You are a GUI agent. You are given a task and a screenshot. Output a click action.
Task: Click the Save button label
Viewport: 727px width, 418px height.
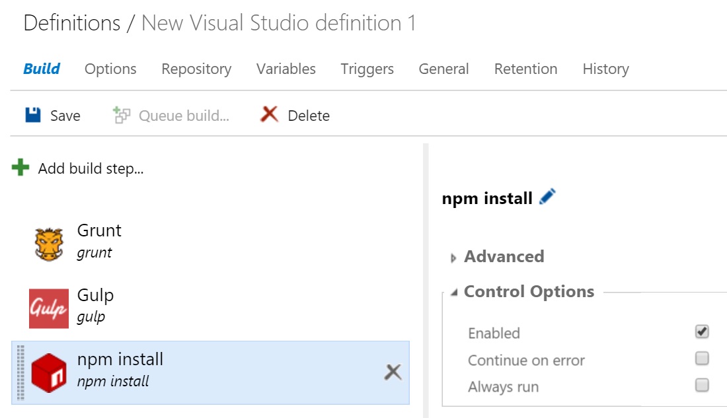coord(65,116)
